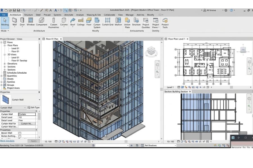Click the Structure ribbon icon
Viewport: 253px width, 168px height.
click(136, 22)
